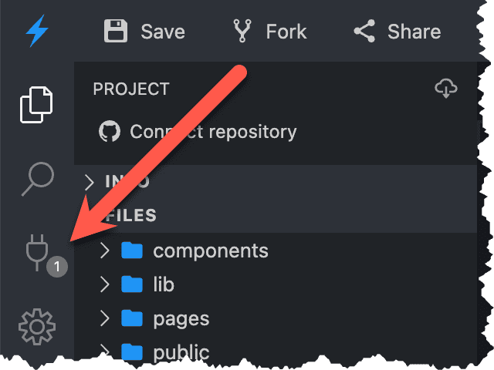The image size is (494, 370).
Task: Open the Explorer files sidebar icon
Action: click(37, 106)
